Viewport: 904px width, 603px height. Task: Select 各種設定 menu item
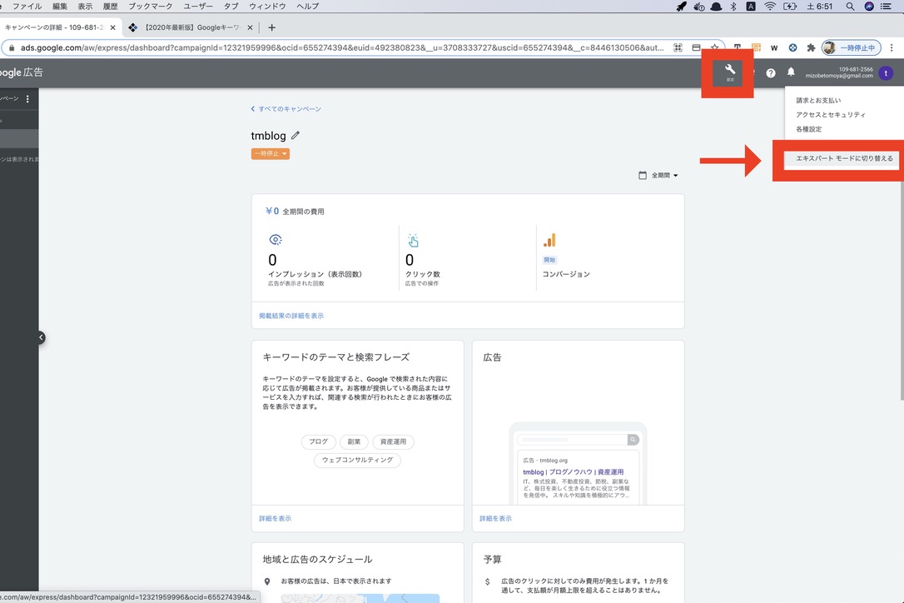pos(809,128)
